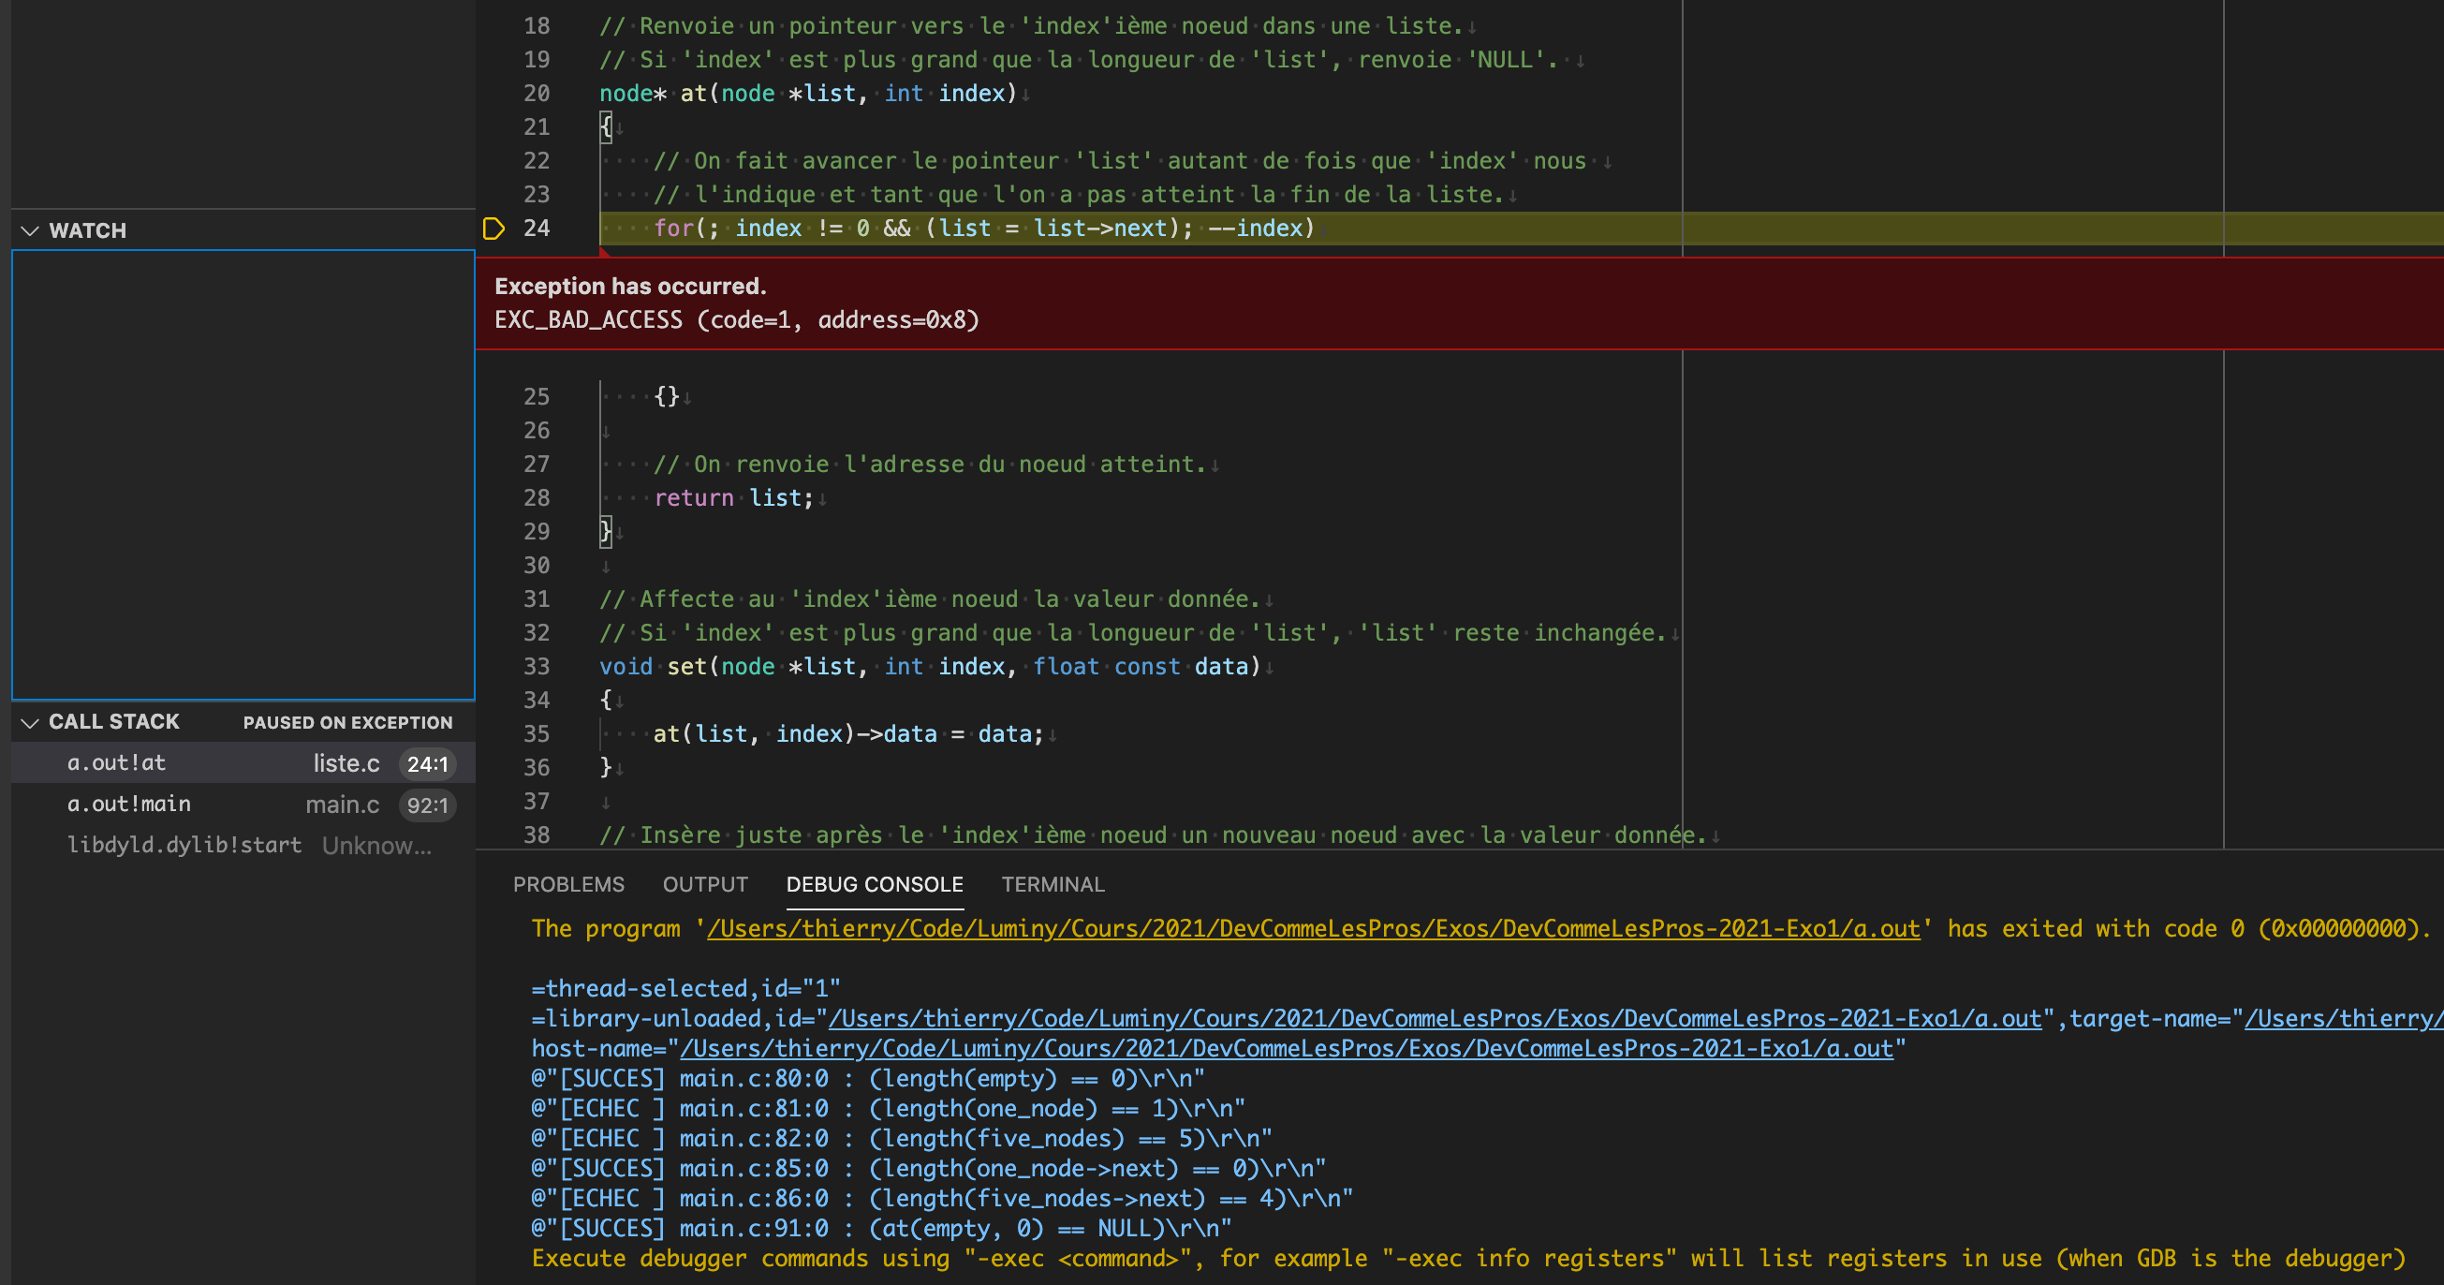Select the a.out!main frame in the call stack
This screenshot has width=2444, height=1285.
[129, 803]
